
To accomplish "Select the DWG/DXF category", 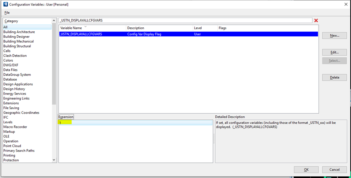I will click(11, 65).
